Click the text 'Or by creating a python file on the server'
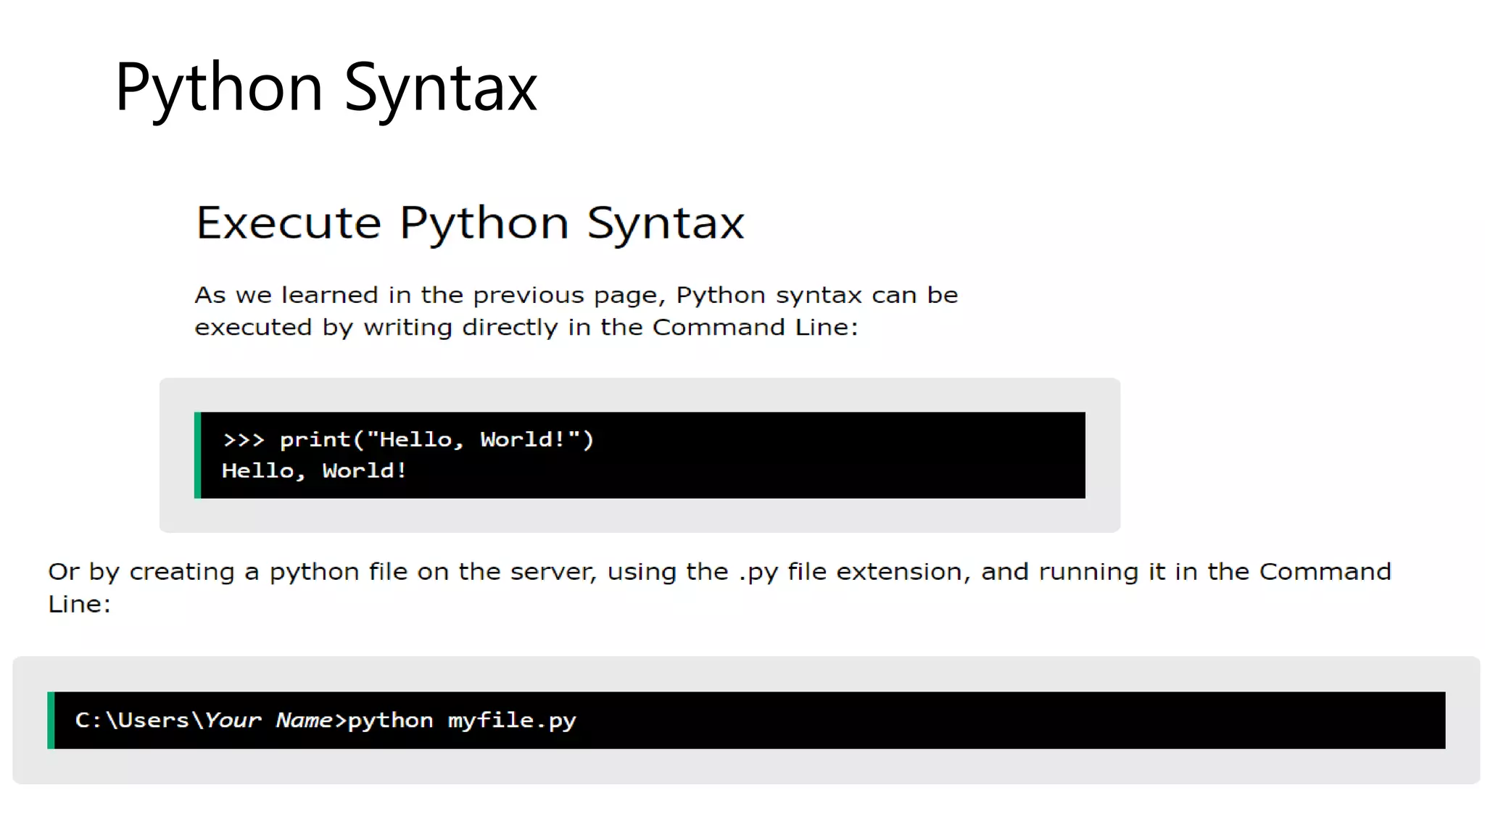This screenshot has width=1485, height=835. (x=322, y=572)
